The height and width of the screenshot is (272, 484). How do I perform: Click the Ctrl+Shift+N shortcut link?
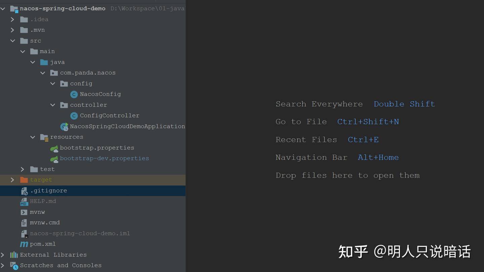tap(368, 121)
